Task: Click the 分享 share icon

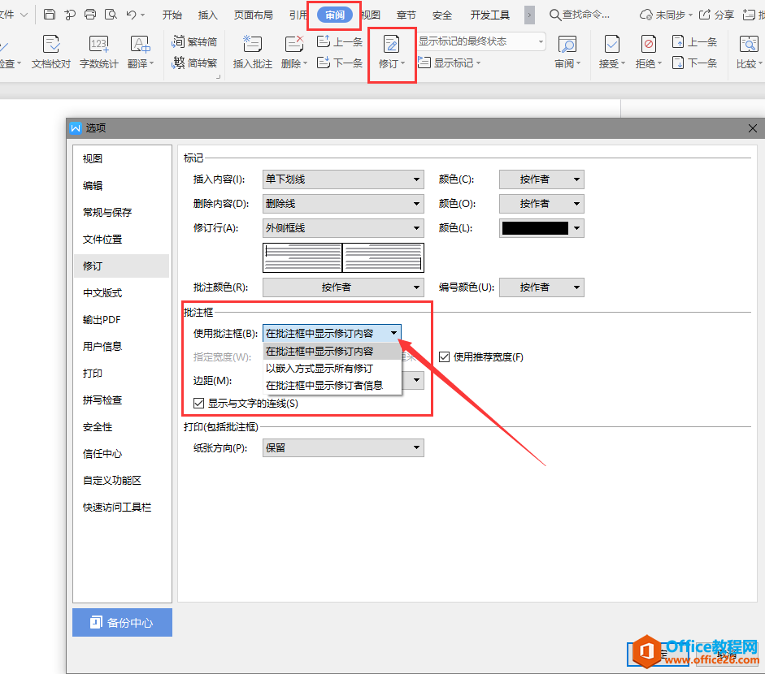Action: pos(705,15)
